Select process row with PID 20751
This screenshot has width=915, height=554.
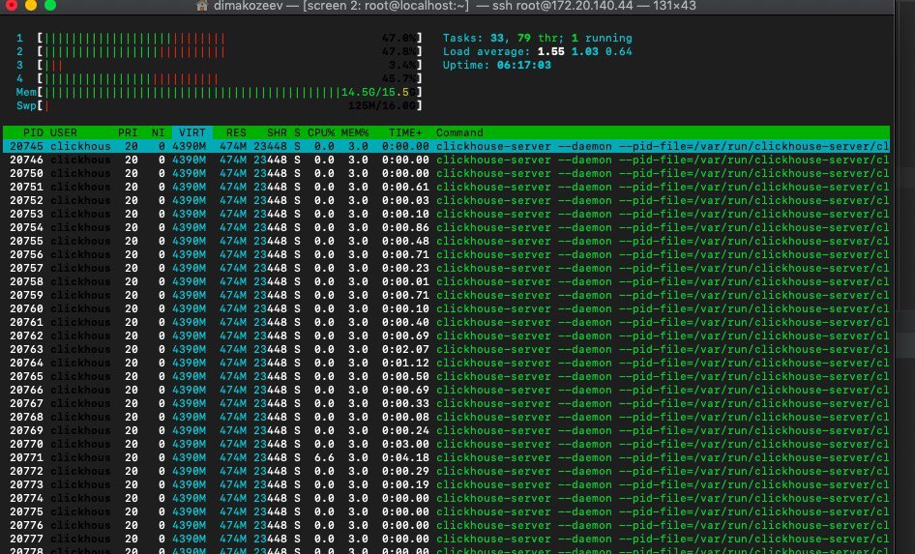click(447, 188)
